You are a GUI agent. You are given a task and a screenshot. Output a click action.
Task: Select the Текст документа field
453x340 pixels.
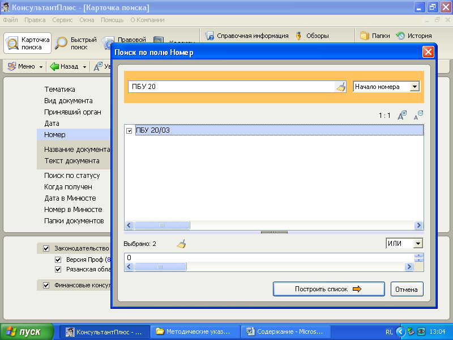click(72, 161)
